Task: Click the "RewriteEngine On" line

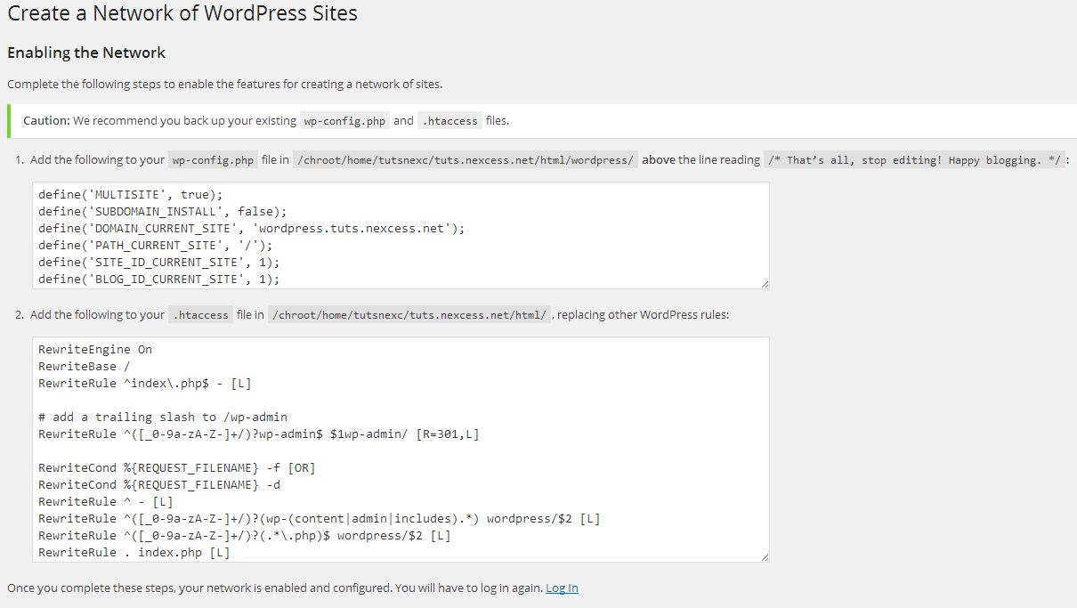Action: [x=95, y=349]
